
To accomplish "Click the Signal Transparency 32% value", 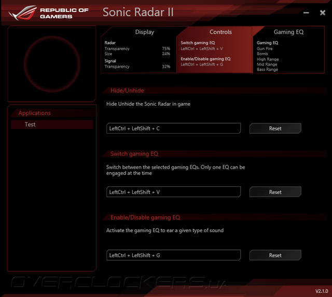I will (x=166, y=67).
